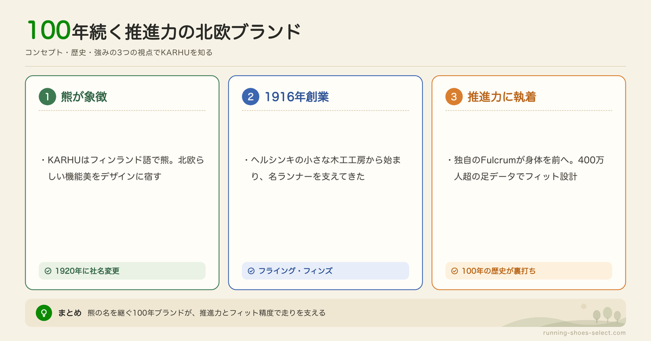Click the 独自のFulcrum bullet text
The width and height of the screenshot is (651, 341).
[528, 168]
